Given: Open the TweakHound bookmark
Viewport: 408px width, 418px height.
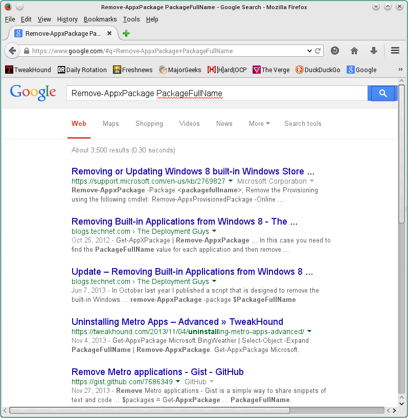Looking at the screenshot, I should click(28, 70).
